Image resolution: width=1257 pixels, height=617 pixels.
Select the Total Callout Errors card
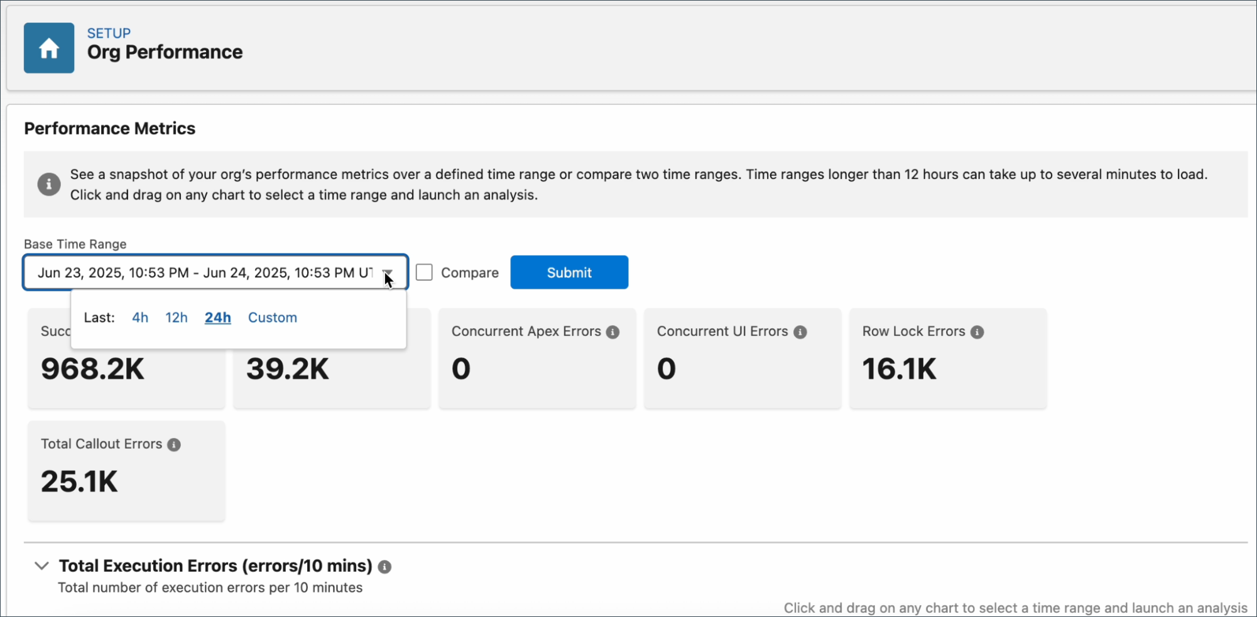pyautogui.click(x=126, y=471)
